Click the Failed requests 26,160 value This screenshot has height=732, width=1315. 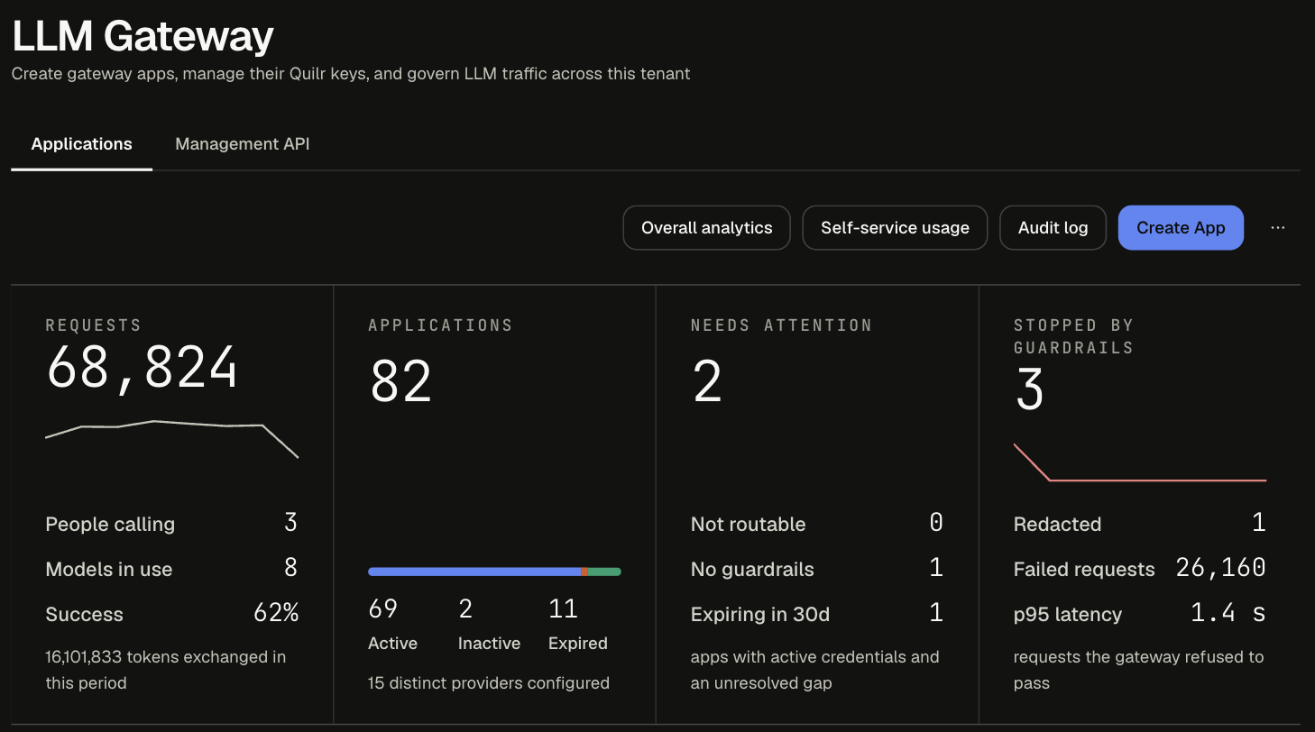(x=1221, y=568)
